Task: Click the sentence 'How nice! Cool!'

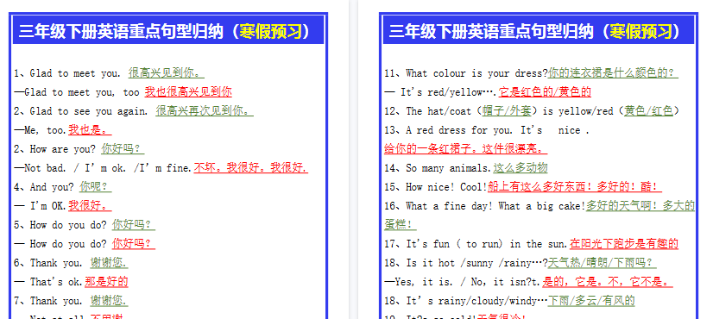Action: [x=446, y=187]
